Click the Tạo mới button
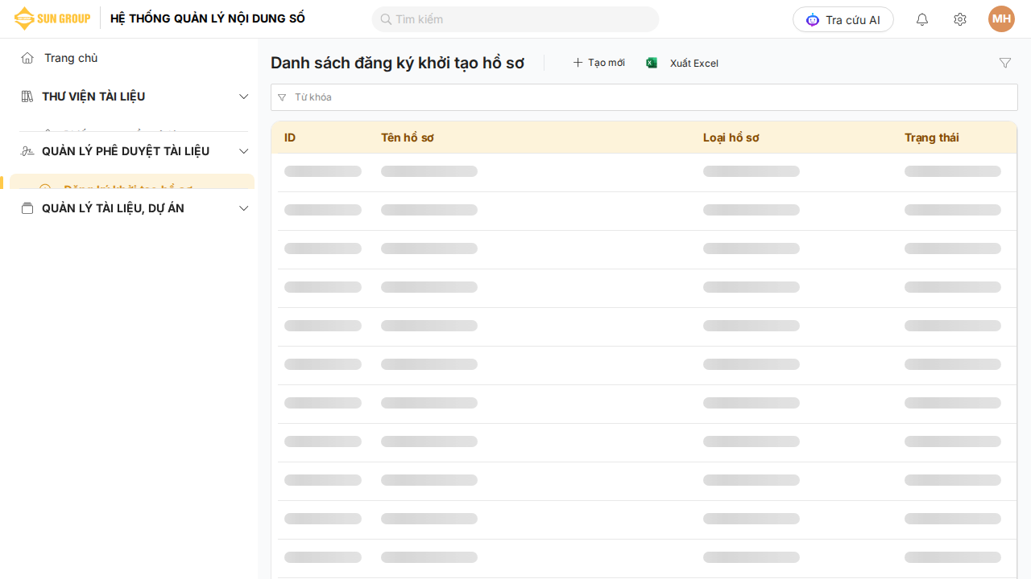Screen dimensions: 1031x579 pos(598,63)
